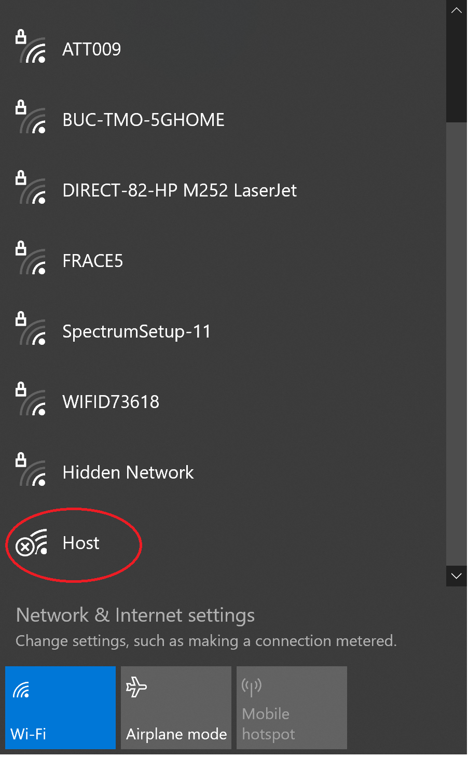Click the scroll up chevron

456,9
